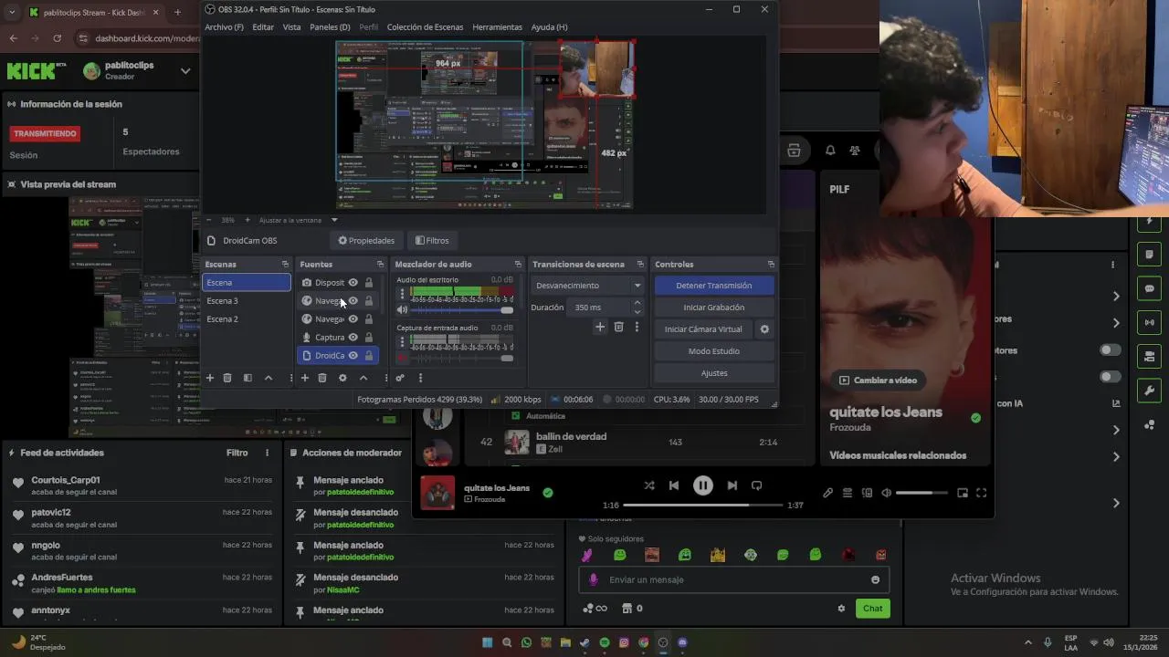Seek in Spotify song progress bar
Image resolution: width=1169 pixels, height=657 pixels.
(x=702, y=505)
